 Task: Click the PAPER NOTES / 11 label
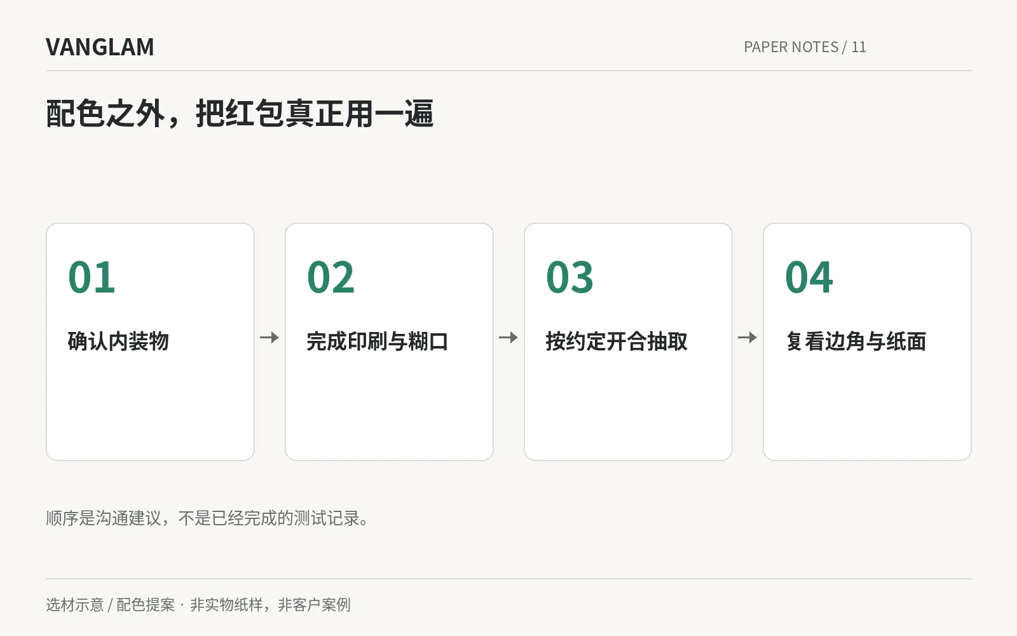point(805,47)
